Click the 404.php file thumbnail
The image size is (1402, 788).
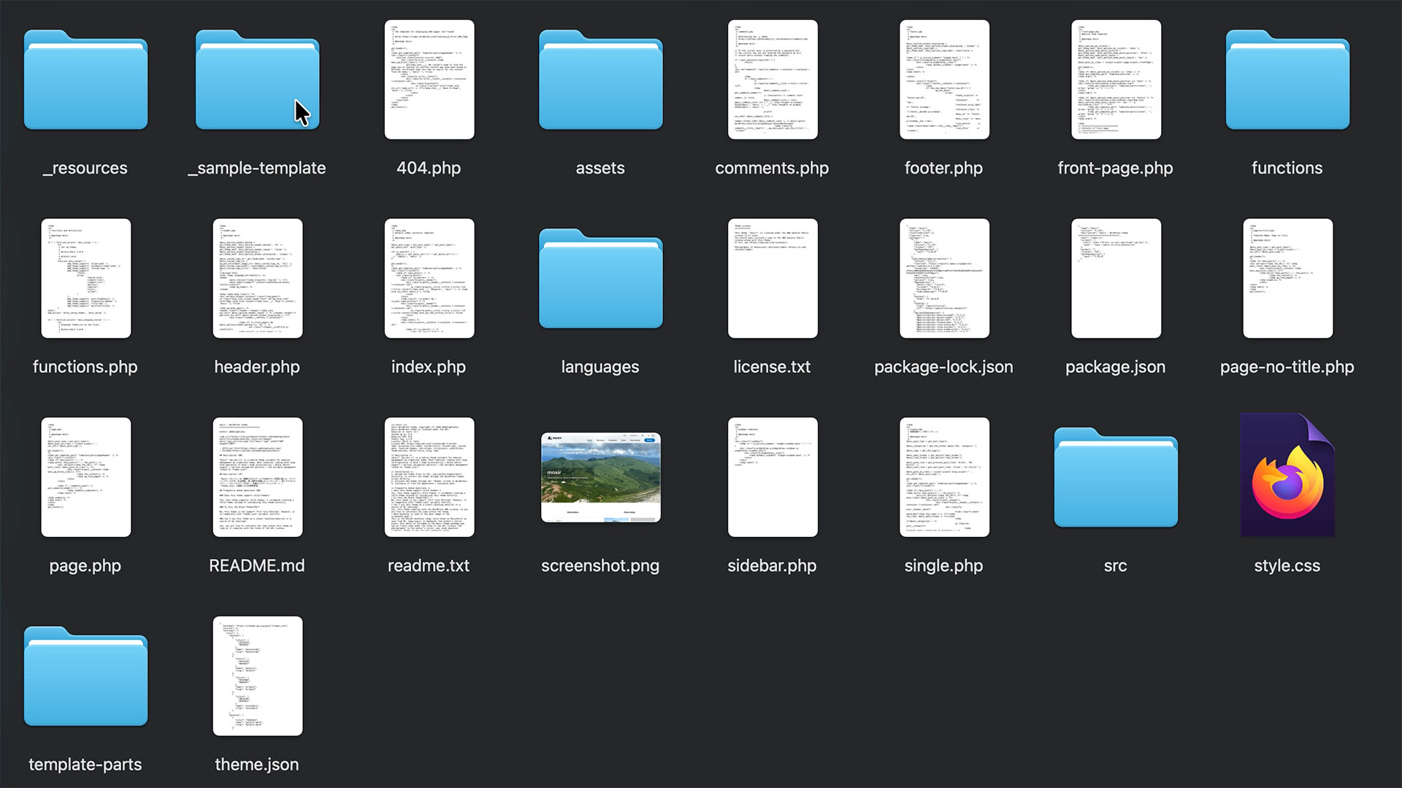click(429, 80)
